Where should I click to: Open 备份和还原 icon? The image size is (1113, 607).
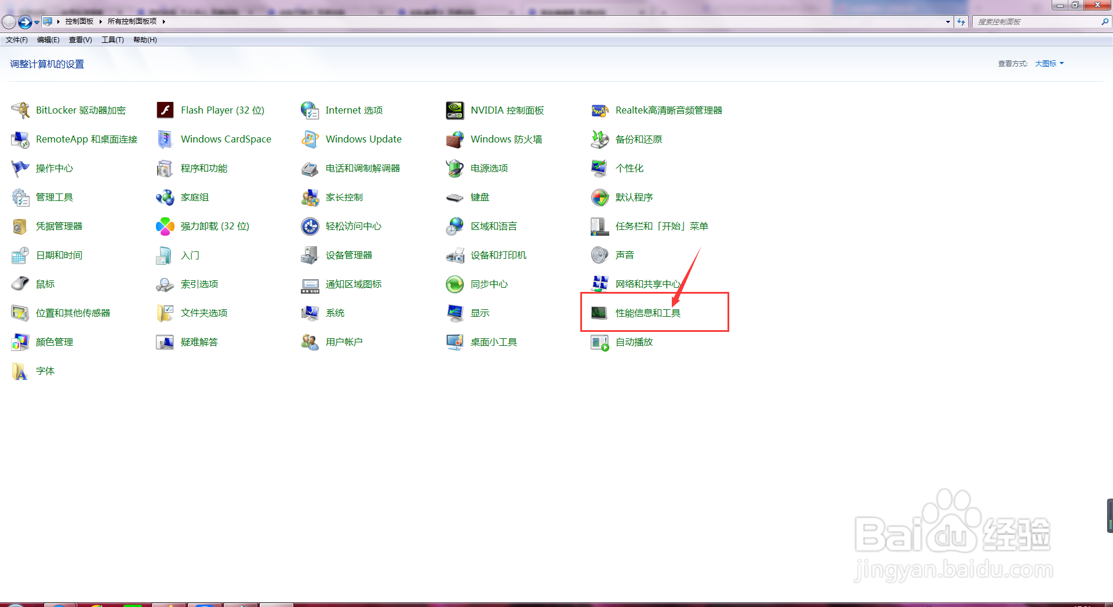coord(600,139)
